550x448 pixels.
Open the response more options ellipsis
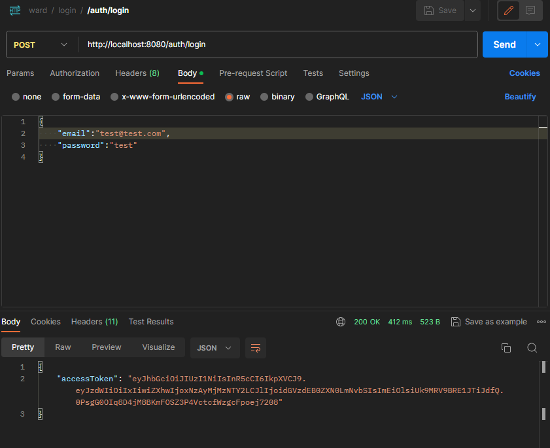click(x=541, y=322)
